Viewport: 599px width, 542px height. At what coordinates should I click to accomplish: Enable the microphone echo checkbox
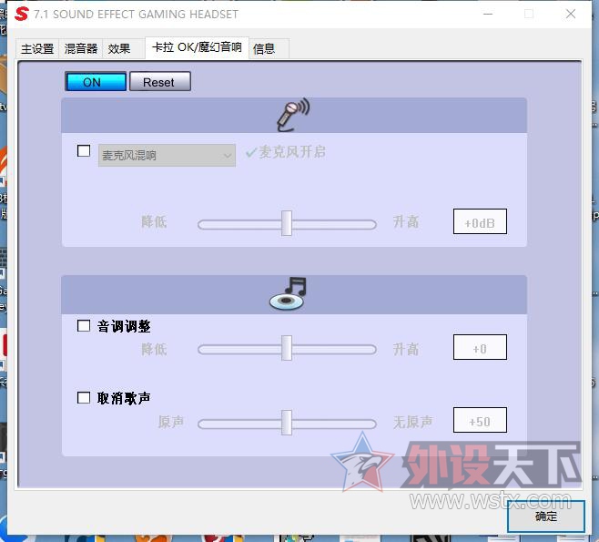tap(84, 150)
